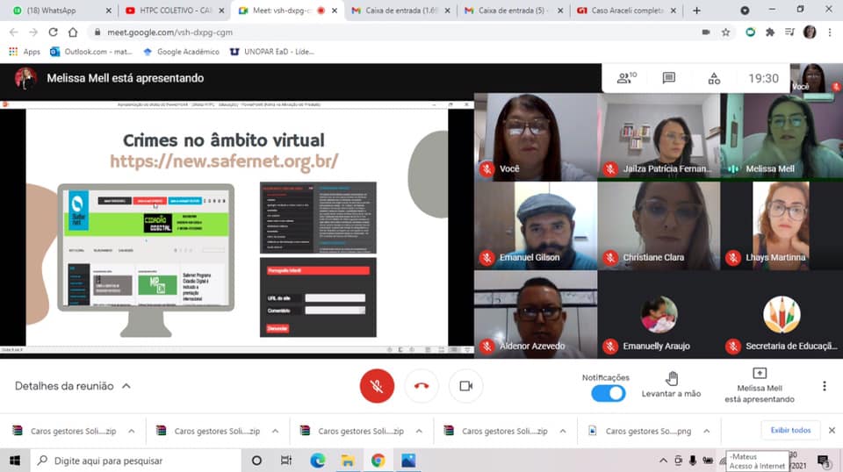
Task: Expand Detalhes da reunião chevron
Action: 126,386
